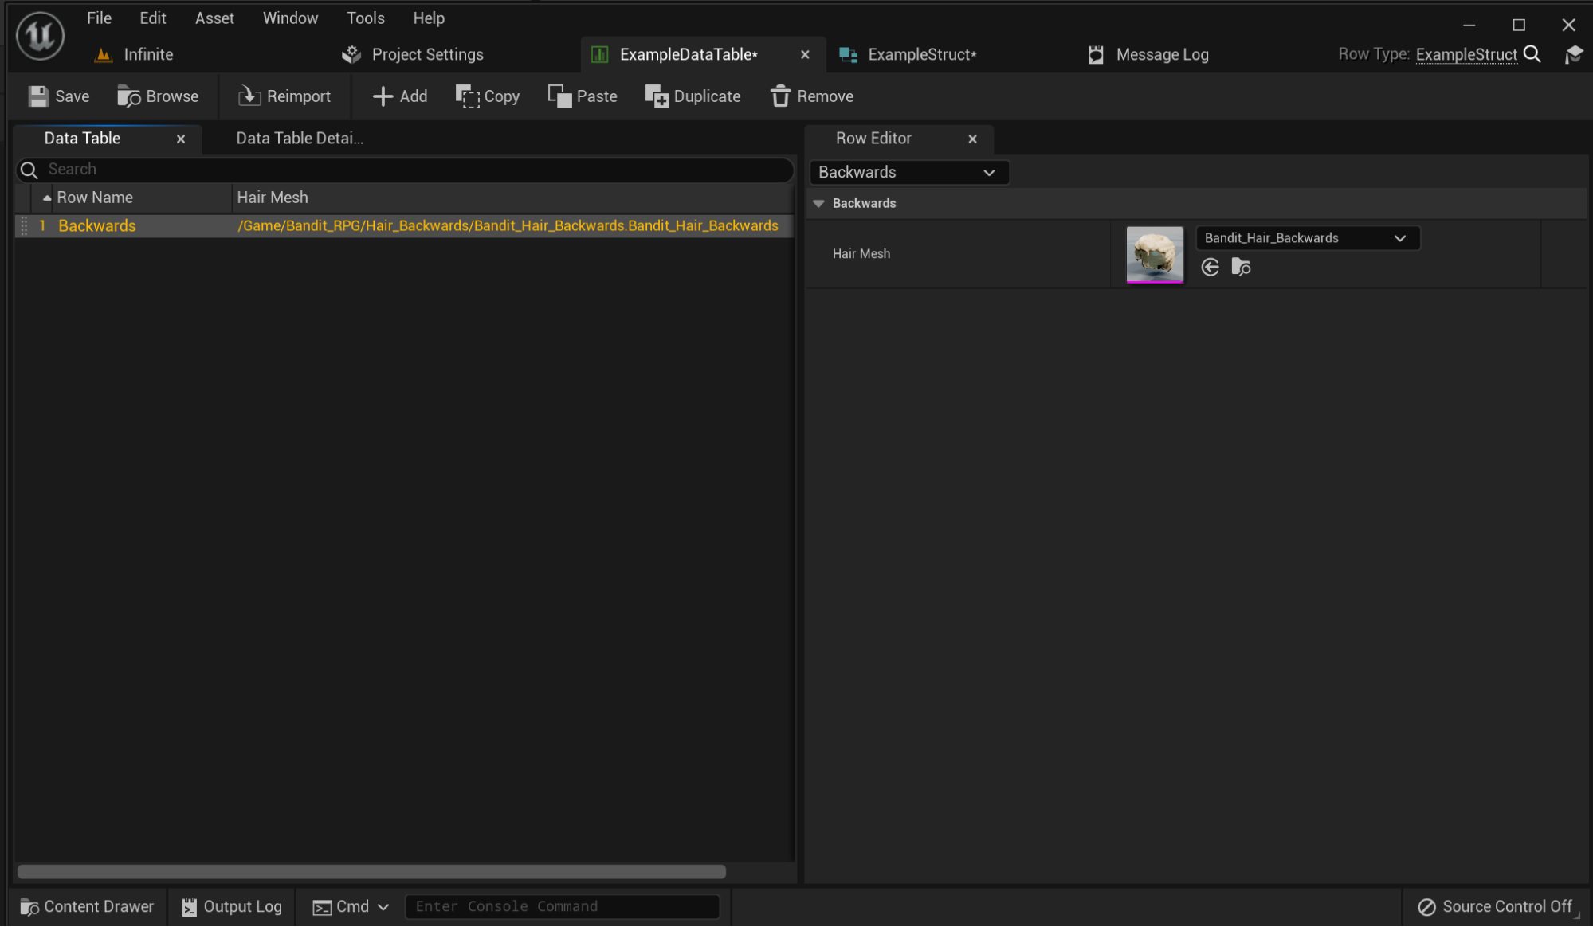1593x927 pixels.
Task: Reimport the data table
Action: click(x=284, y=96)
